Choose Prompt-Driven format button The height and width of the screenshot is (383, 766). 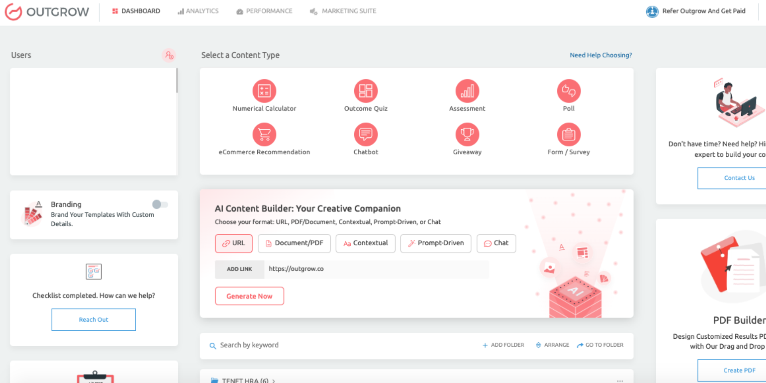click(436, 243)
